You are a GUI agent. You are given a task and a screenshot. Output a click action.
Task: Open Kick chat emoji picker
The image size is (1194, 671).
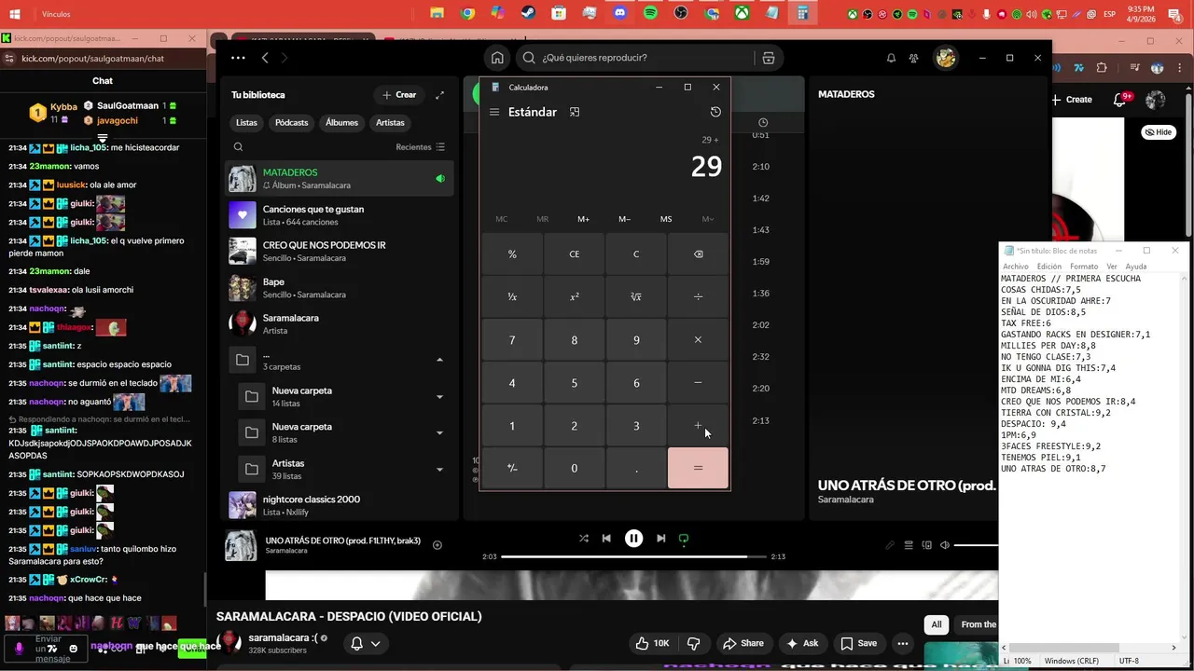point(74,649)
